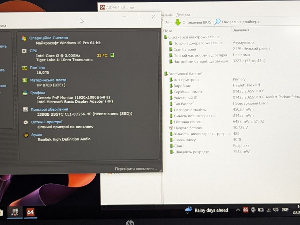Click the Оновлення драйверів toolbar button
This screenshot has width=300, height=225.
pos(237,22)
